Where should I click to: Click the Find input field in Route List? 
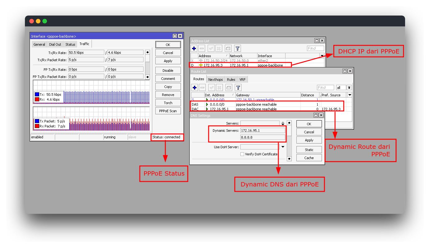[325, 87]
